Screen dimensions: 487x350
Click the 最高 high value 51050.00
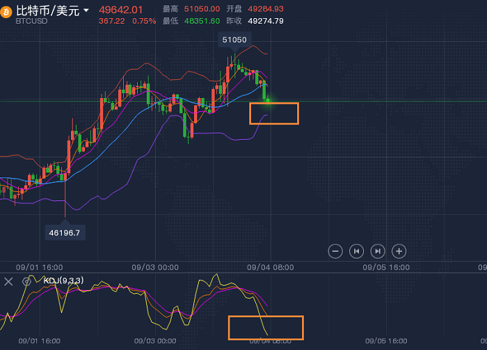click(x=202, y=9)
